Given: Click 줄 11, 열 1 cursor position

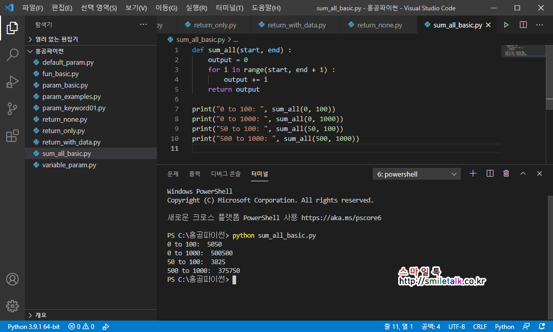Looking at the screenshot, I should point(399,327).
